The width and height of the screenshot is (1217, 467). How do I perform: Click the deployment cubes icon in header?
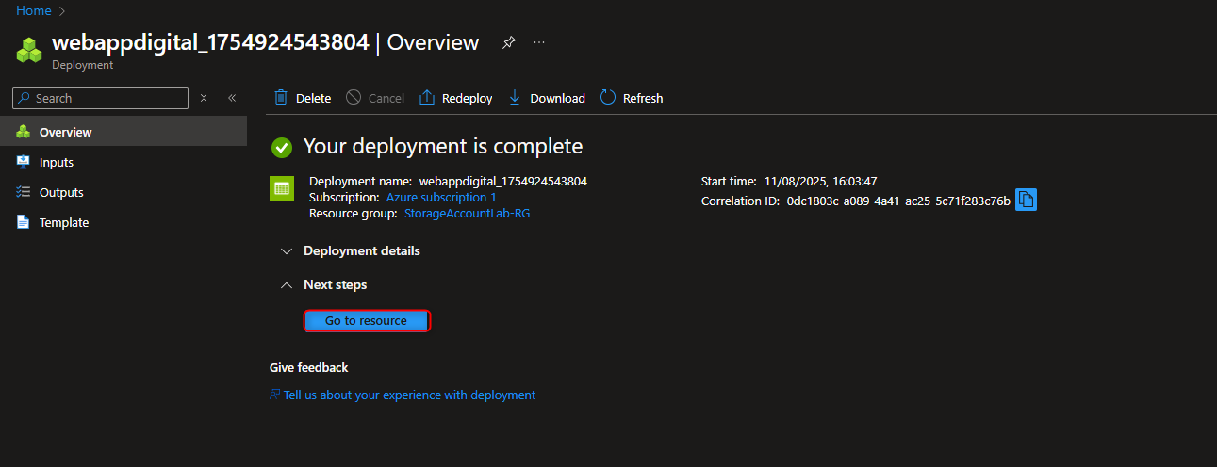pyautogui.click(x=29, y=49)
